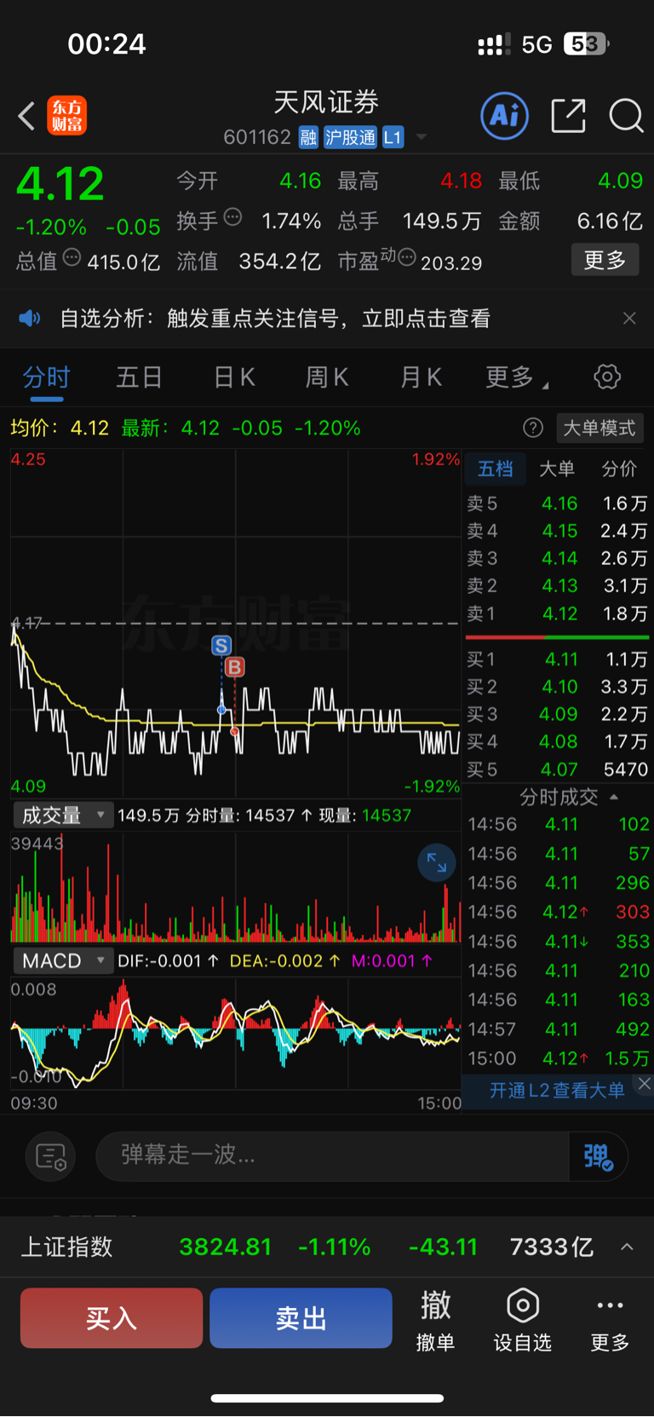Tap info icon next to 总值
The image size is (654, 1417).
pyautogui.click(x=72, y=257)
